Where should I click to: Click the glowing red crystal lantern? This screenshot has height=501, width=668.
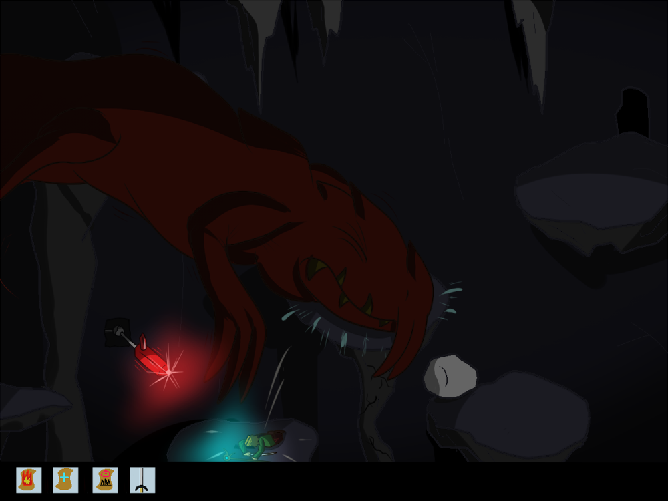point(150,357)
